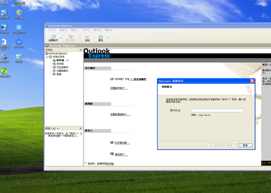Viewport: 271px width, 193px height.
Task: Click the unread mail link for 收件箱
Action: click(138, 79)
